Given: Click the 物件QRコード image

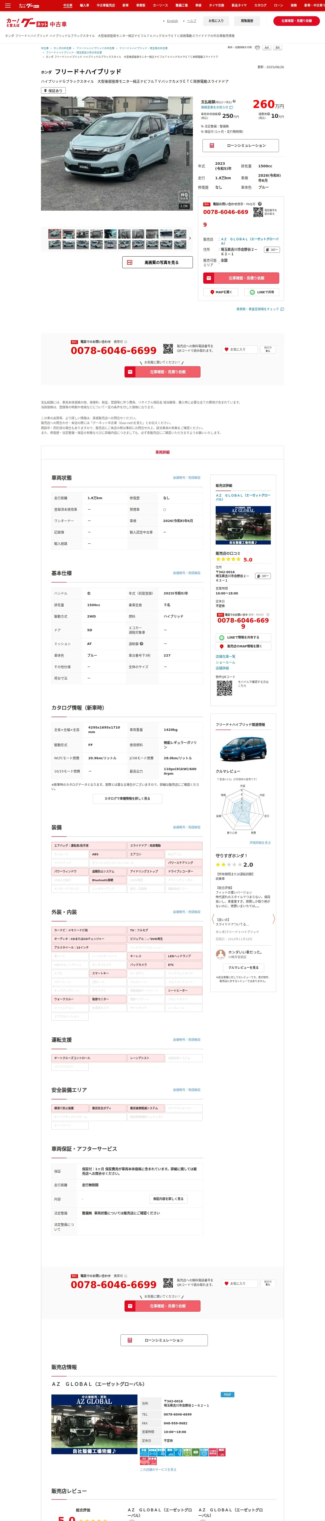Looking at the screenshot, I should pyautogui.click(x=224, y=688).
